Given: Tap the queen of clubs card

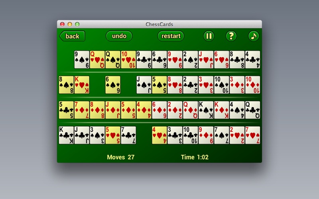Looking at the screenshot, I should [252, 110].
